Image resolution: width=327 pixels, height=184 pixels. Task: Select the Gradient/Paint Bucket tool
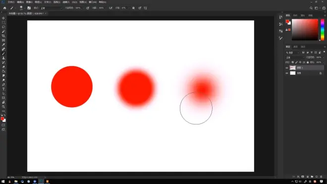[3, 71]
